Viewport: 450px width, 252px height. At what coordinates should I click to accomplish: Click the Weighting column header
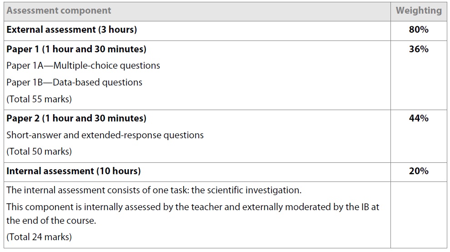(419, 10)
